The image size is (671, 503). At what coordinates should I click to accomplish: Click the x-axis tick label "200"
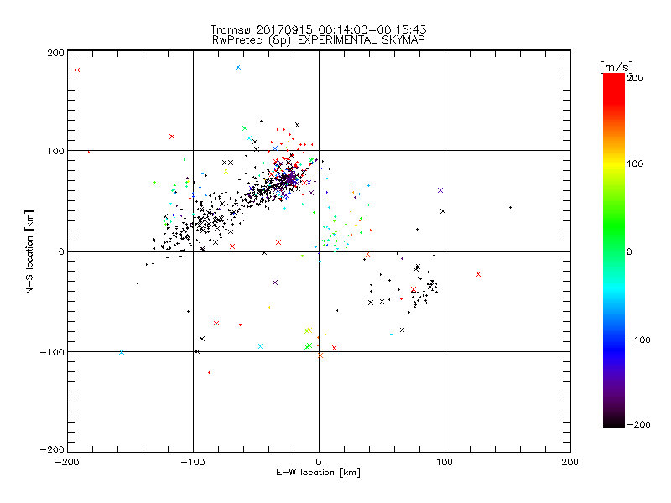coord(570,462)
